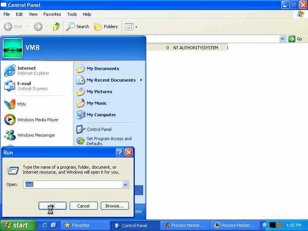The width and height of the screenshot is (308, 231).
Task: Click the Forward navigation arrow icon
Action: (38, 27)
